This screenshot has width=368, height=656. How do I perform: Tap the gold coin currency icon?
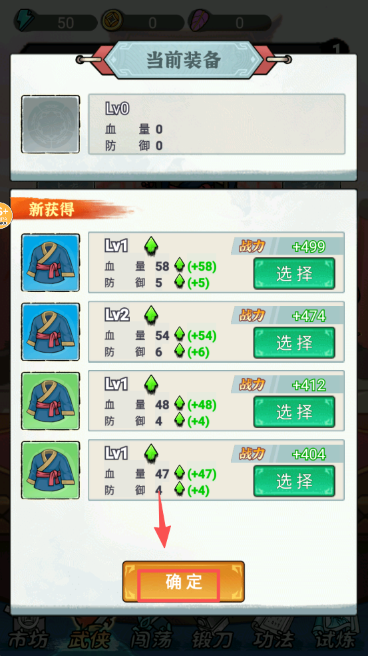click(112, 21)
